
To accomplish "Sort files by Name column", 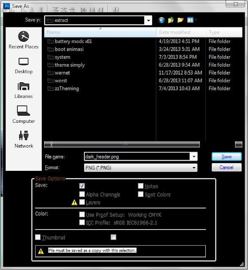I will 100,32.
